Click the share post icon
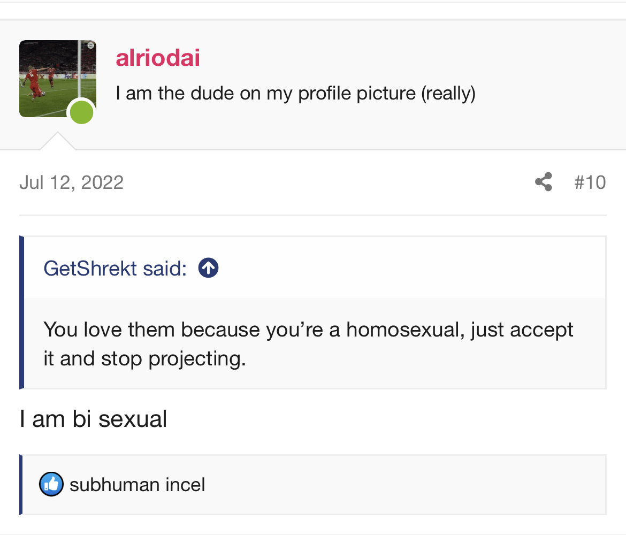 pos(544,182)
